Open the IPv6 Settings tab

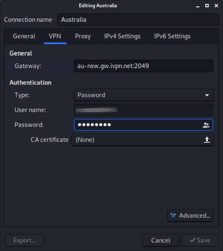172,36
